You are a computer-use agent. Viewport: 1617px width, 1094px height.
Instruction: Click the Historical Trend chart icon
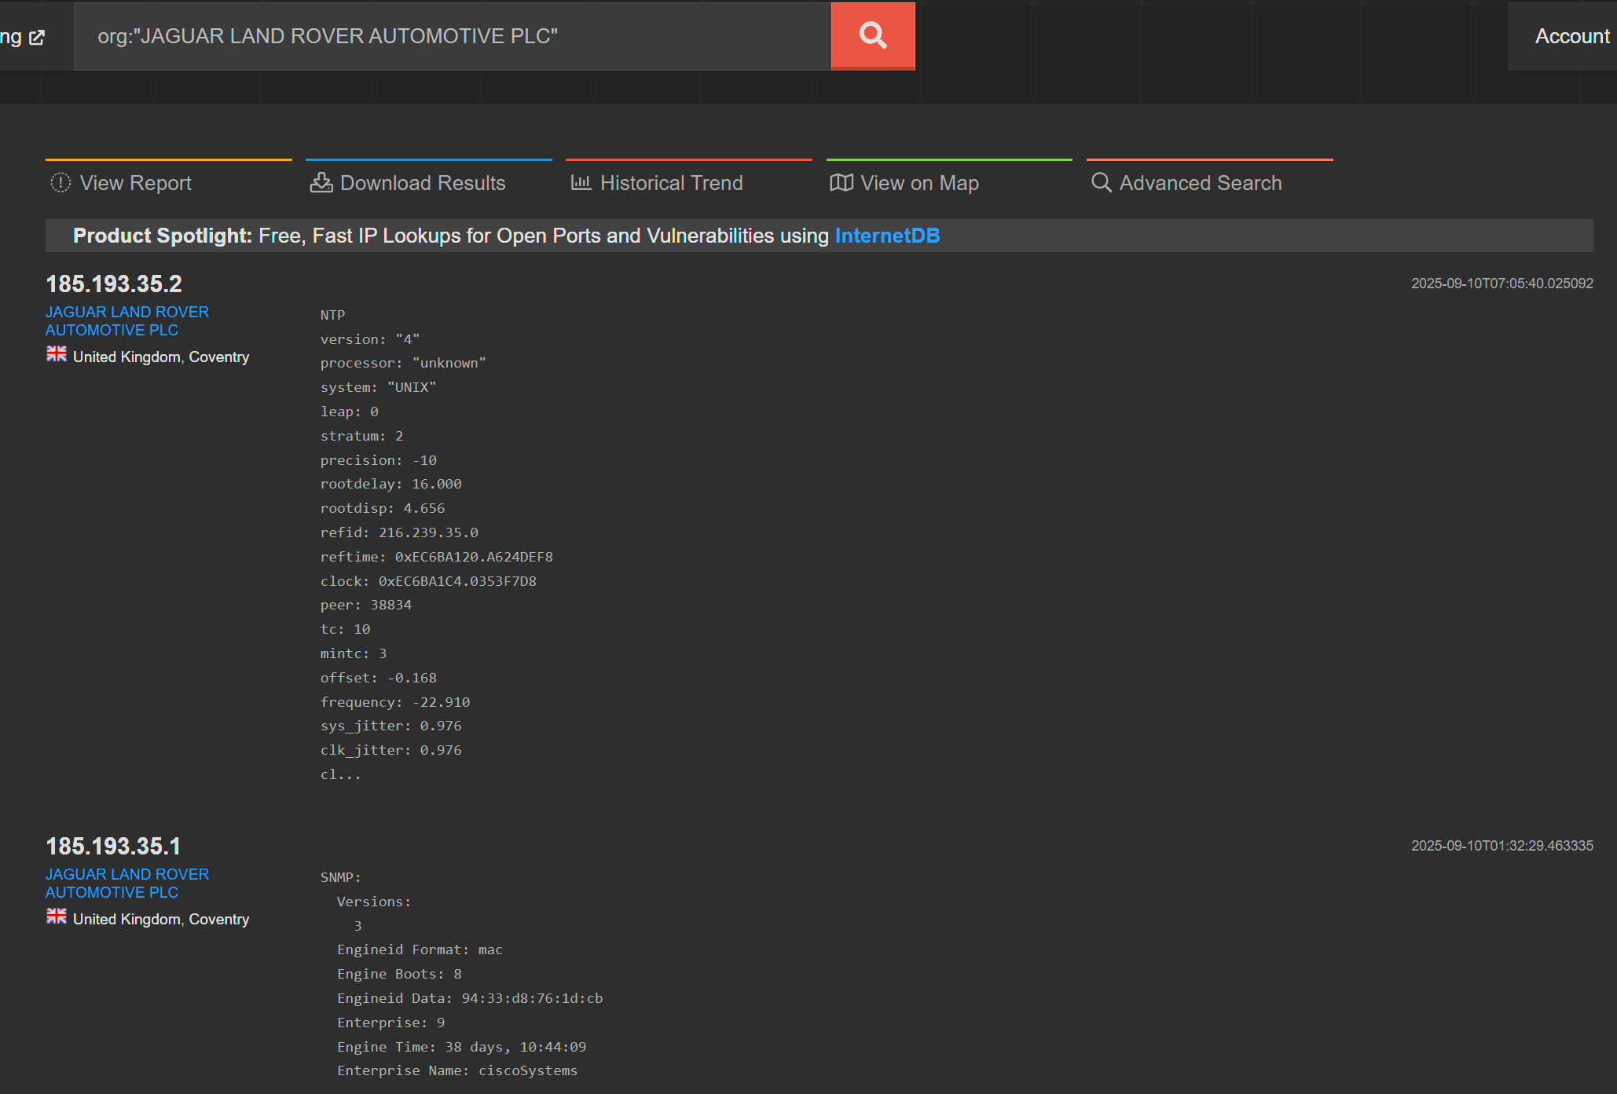581,183
